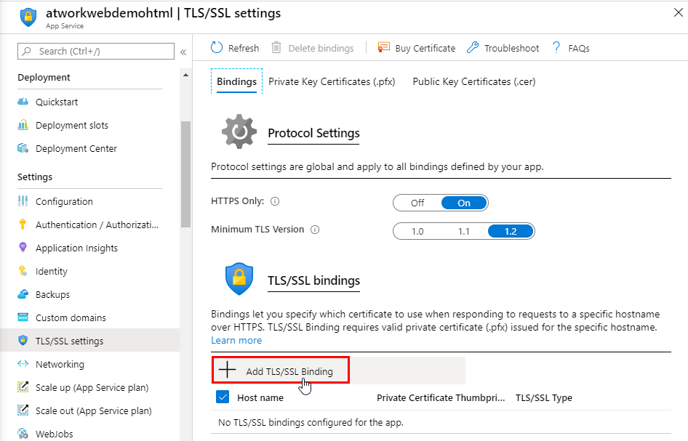
Task: Click the Backups cloud icon
Action: click(x=23, y=295)
